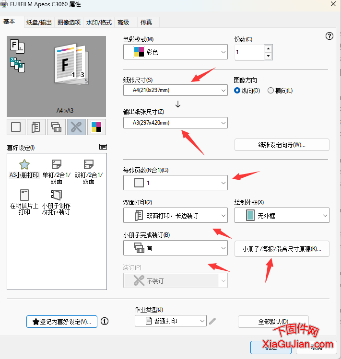Select the 横向 landscape radio button
The width and height of the screenshot is (341, 359).
pos(270,91)
